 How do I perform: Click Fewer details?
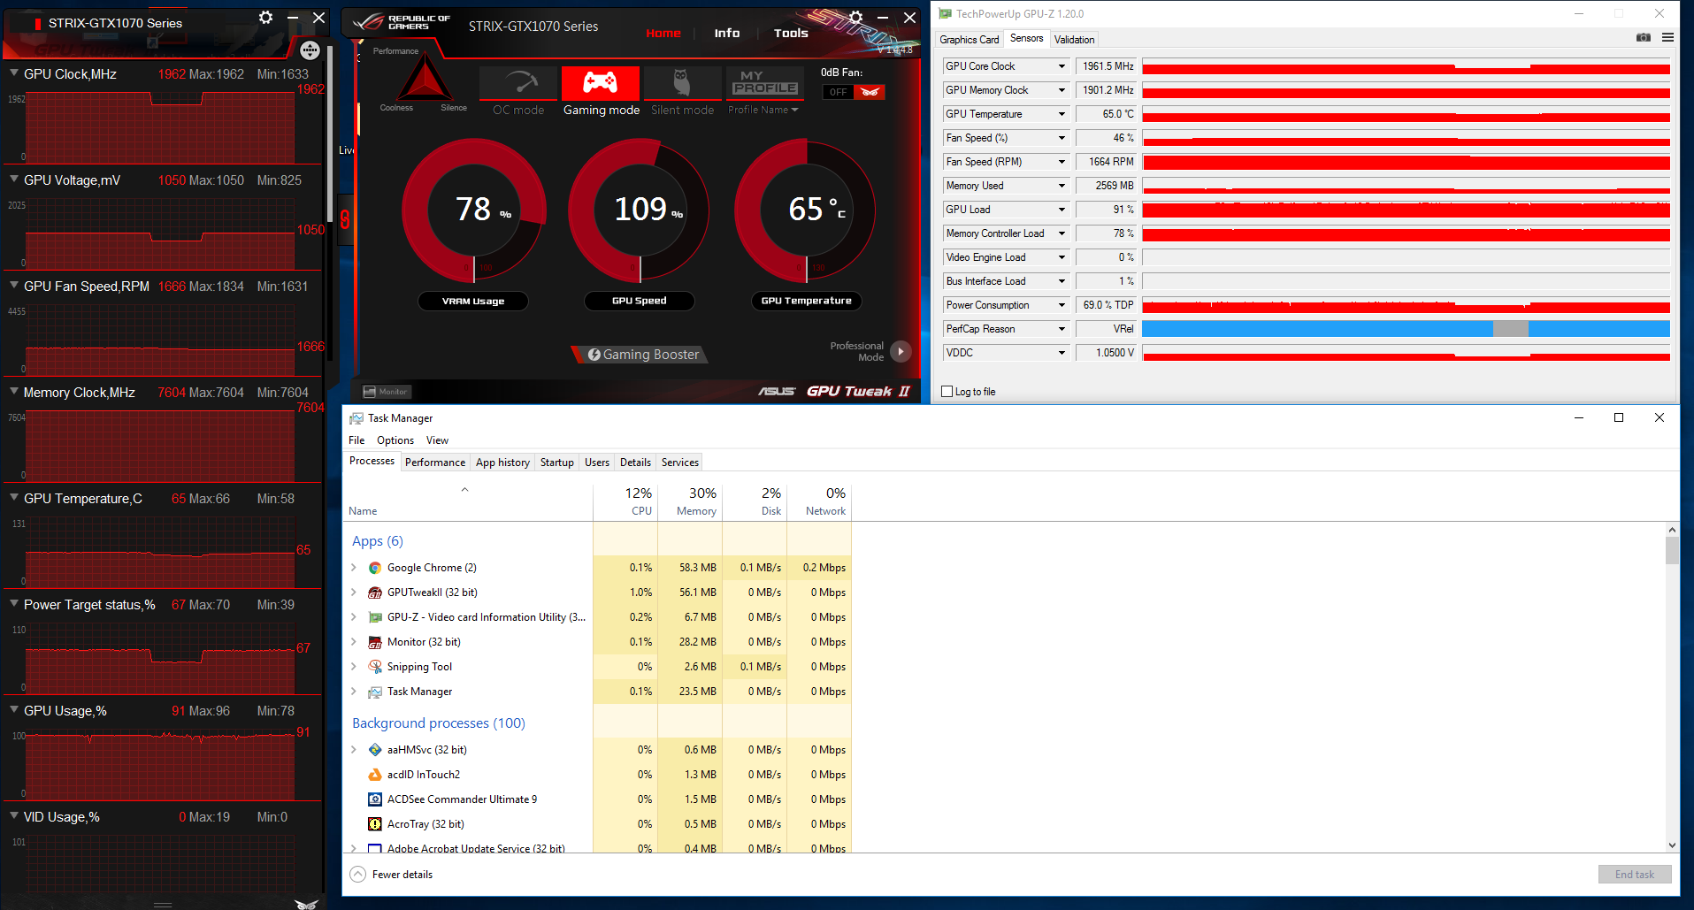(x=391, y=875)
